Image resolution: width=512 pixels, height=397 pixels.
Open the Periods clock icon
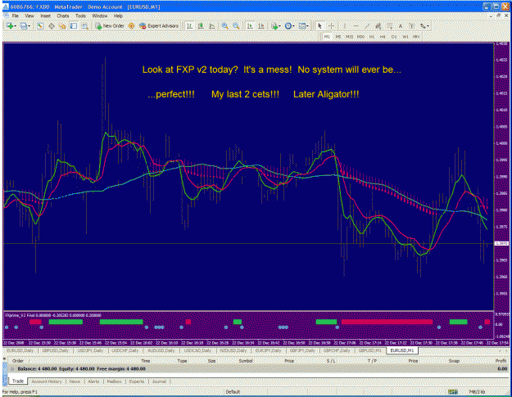point(288,26)
